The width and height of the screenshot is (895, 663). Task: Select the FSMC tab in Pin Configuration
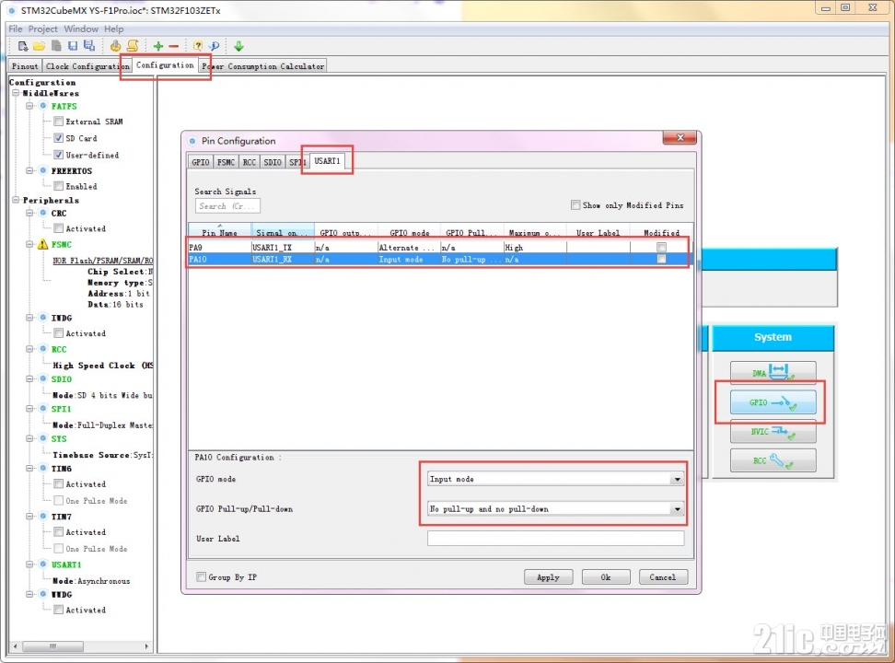226,162
